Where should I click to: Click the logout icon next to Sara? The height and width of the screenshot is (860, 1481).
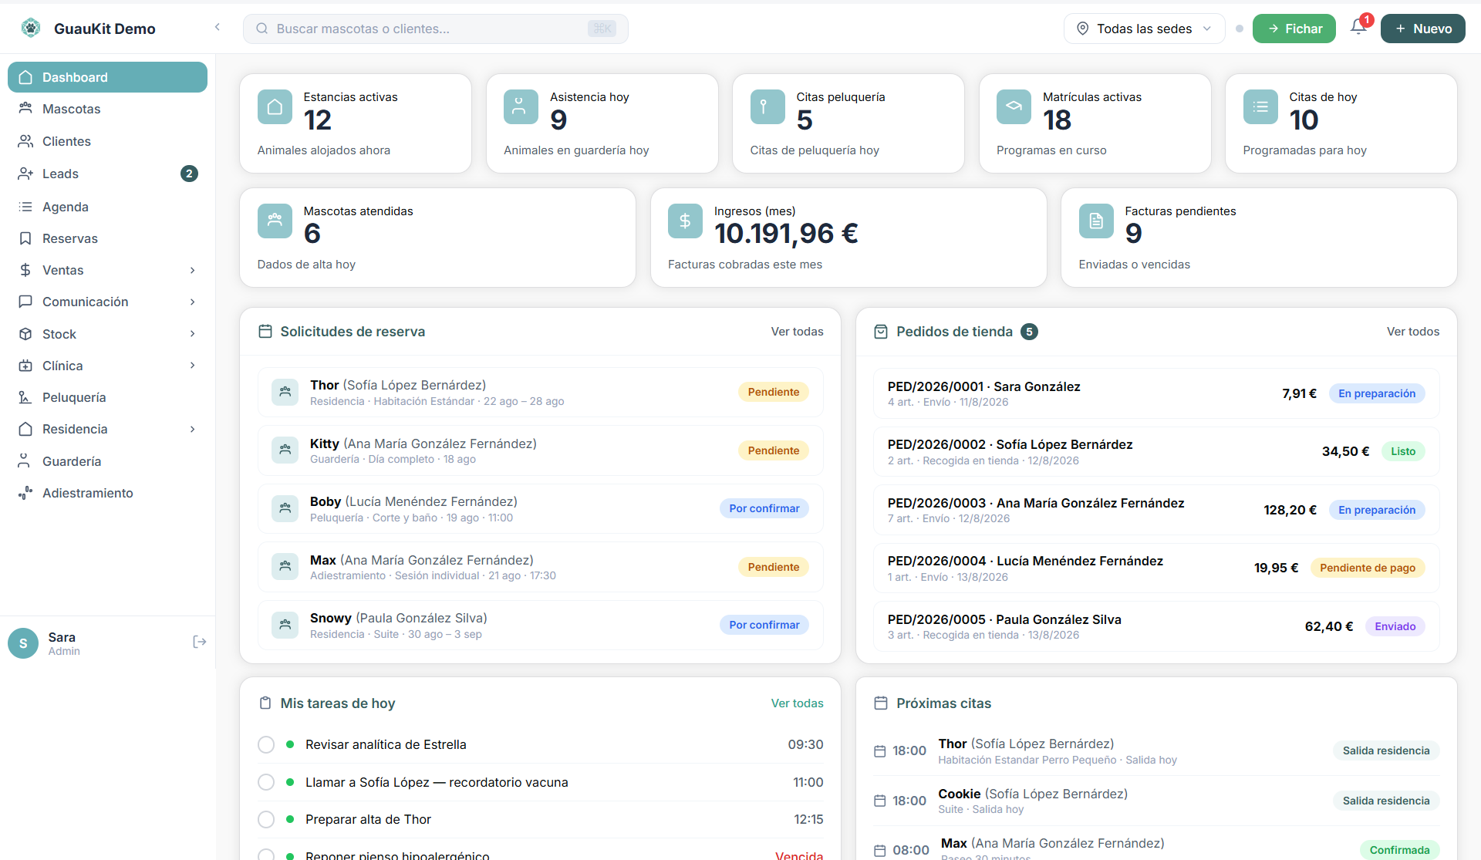pyautogui.click(x=199, y=642)
